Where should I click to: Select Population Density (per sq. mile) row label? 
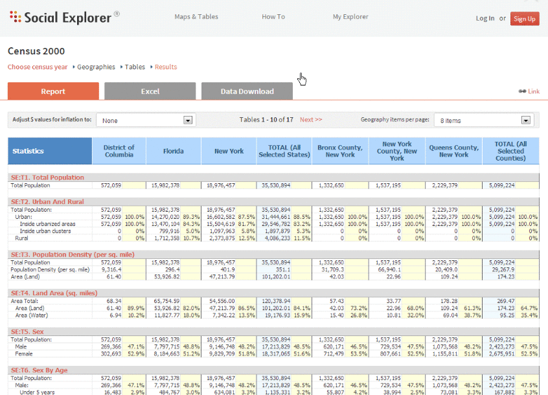pyautogui.click(x=50, y=269)
